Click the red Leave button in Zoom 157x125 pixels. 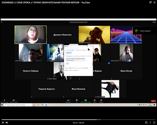click(154, 101)
